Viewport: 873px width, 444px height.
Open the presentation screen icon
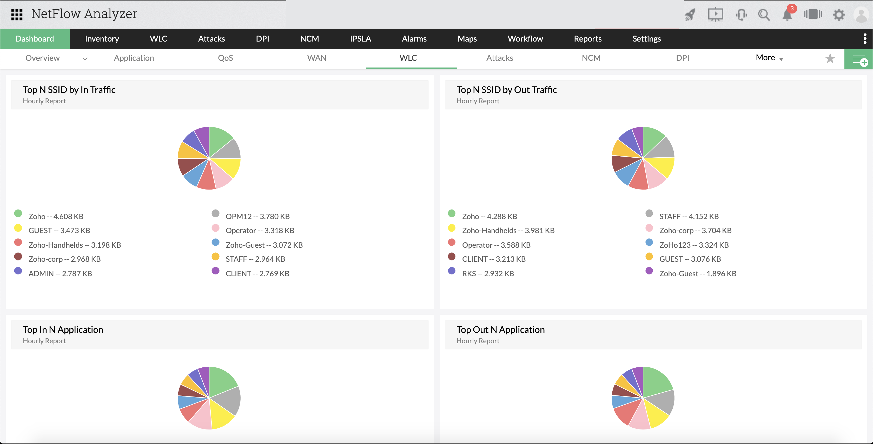tap(715, 15)
